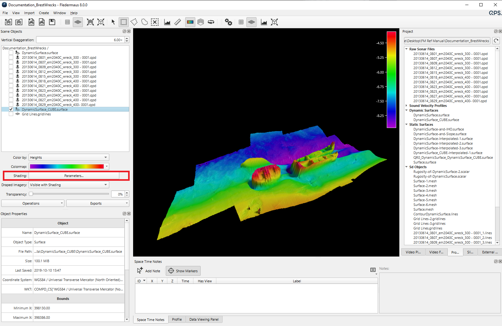Check the 20130614_0801 wreck_300 qpd file checkbox

point(11,58)
